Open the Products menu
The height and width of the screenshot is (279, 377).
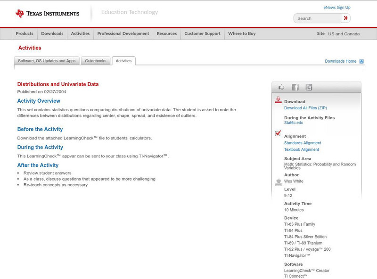[25, 33]
